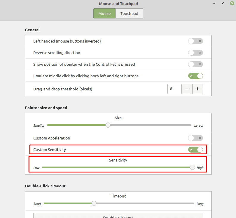Enable Left handed mouse buttons toggle
The height and width of the screenshot is (218, 236).
(195, 41)
